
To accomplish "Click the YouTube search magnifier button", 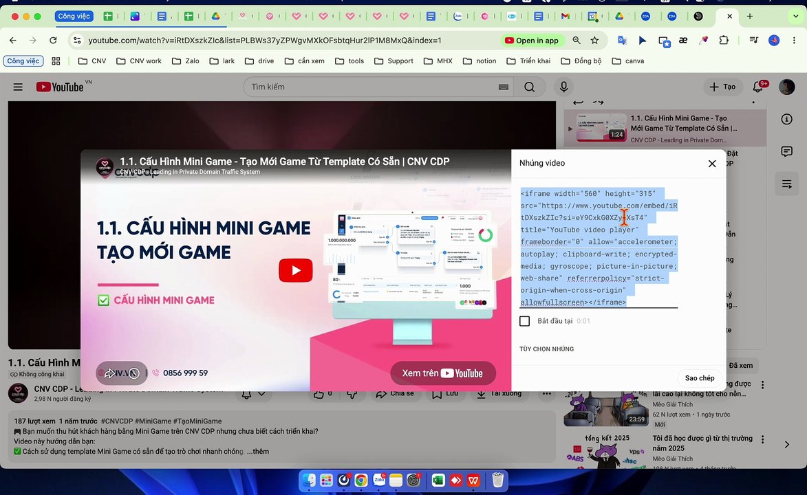I will pos(530,87).
